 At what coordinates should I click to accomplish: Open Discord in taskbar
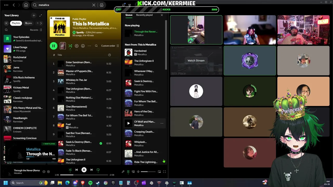pos(75,183)
